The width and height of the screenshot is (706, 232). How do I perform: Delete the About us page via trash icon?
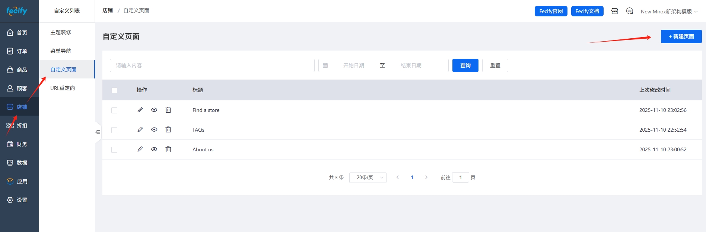(x=168, y=149)
